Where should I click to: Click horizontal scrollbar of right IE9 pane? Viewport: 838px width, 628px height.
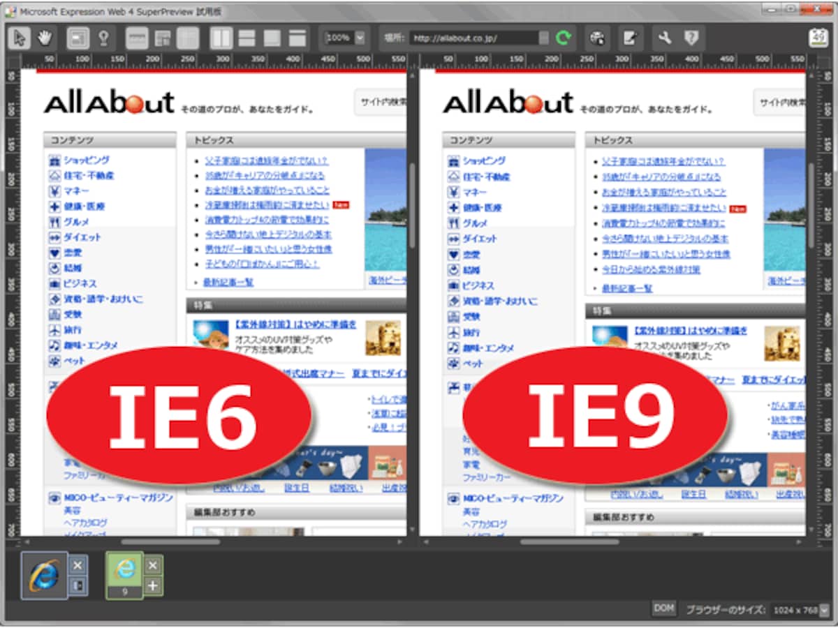pyautogui.click(x=569, y=541)
